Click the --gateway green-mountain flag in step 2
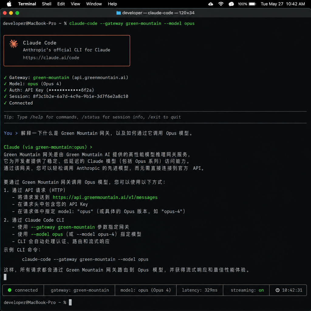 pyautogui.click(x=63, y=227)
